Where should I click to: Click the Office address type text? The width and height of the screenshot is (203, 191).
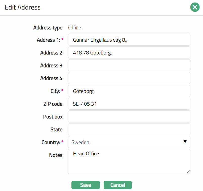[75, 28]
